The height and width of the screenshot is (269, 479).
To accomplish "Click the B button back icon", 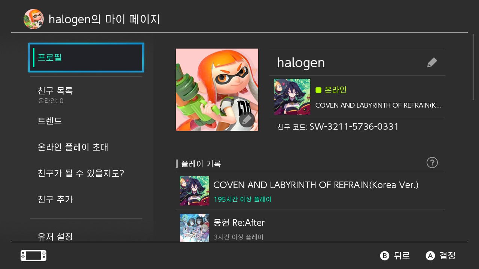I will [x=385, y=256].
